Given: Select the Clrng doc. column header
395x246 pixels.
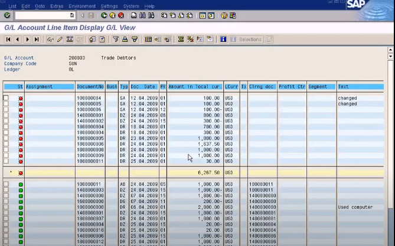Looking at the screenshot, I should [263, 87].
